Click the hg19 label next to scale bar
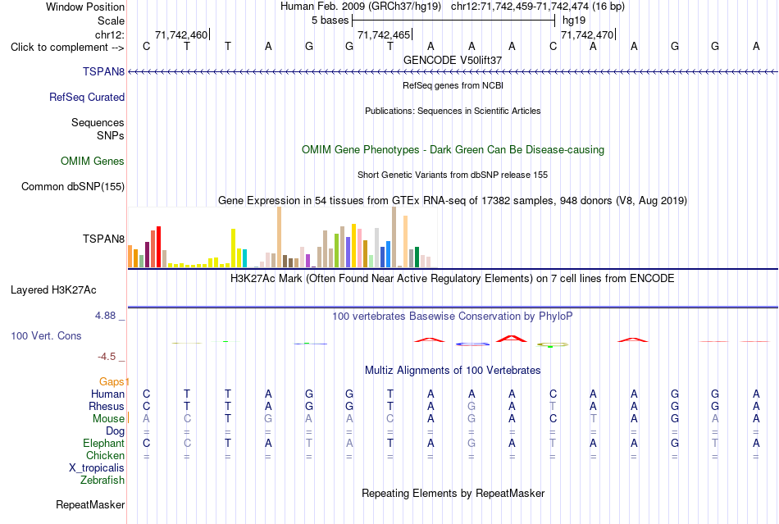 574,21
